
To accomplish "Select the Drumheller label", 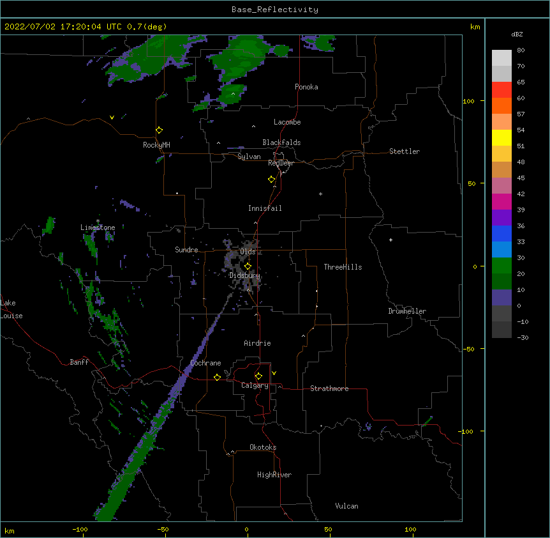I will [x=407, y=311].
